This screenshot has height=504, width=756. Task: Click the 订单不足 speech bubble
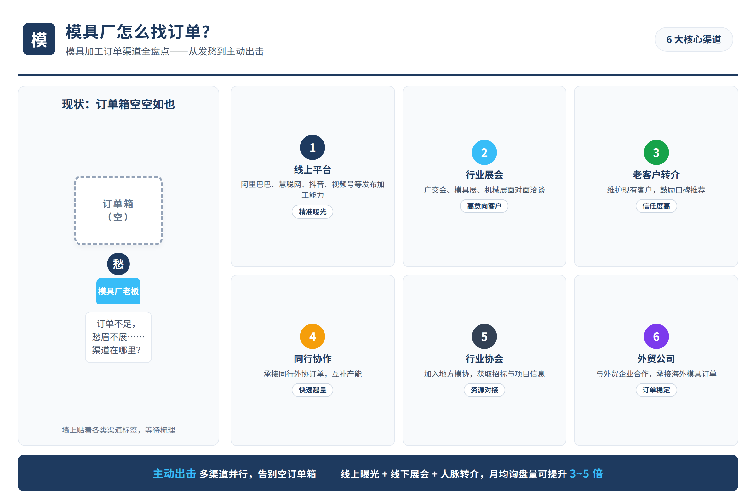click(118, 337)
